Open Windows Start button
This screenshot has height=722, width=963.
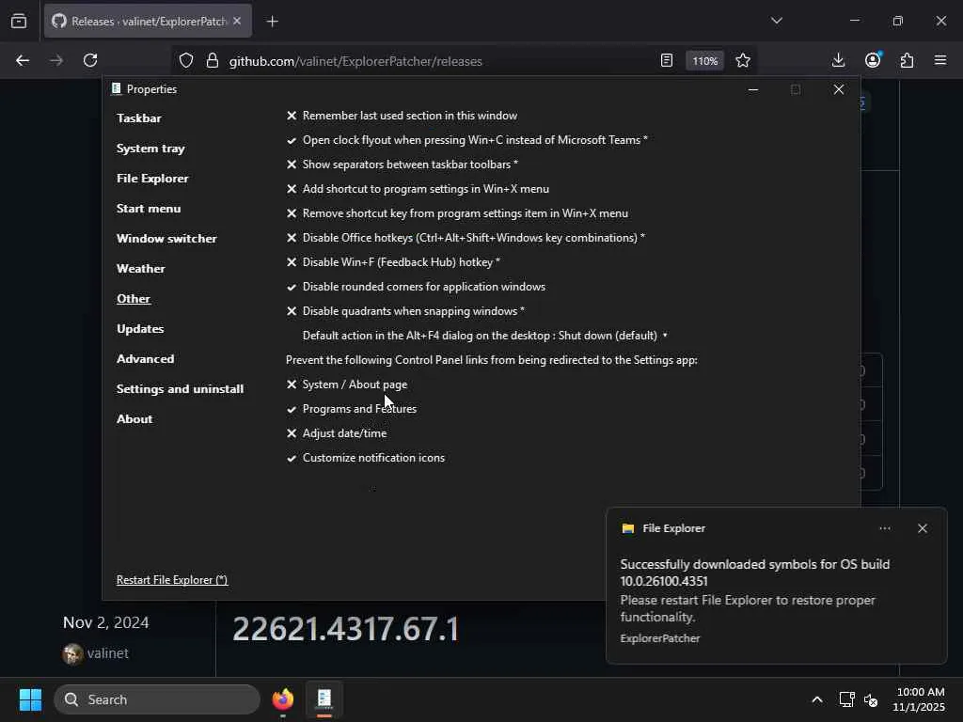pyautogui.click(x=30, y=699)
